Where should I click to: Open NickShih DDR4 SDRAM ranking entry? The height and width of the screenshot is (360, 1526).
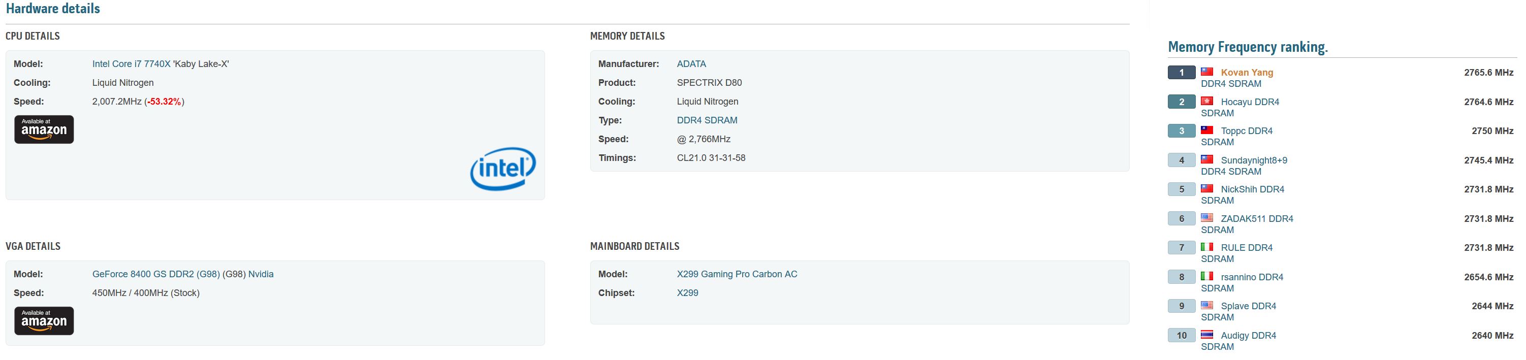click(1243, 195)
